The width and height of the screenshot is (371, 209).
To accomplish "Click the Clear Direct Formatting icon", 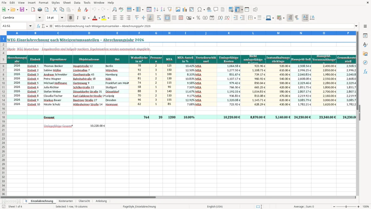I will pyautogui.click(x=86, y=10).
